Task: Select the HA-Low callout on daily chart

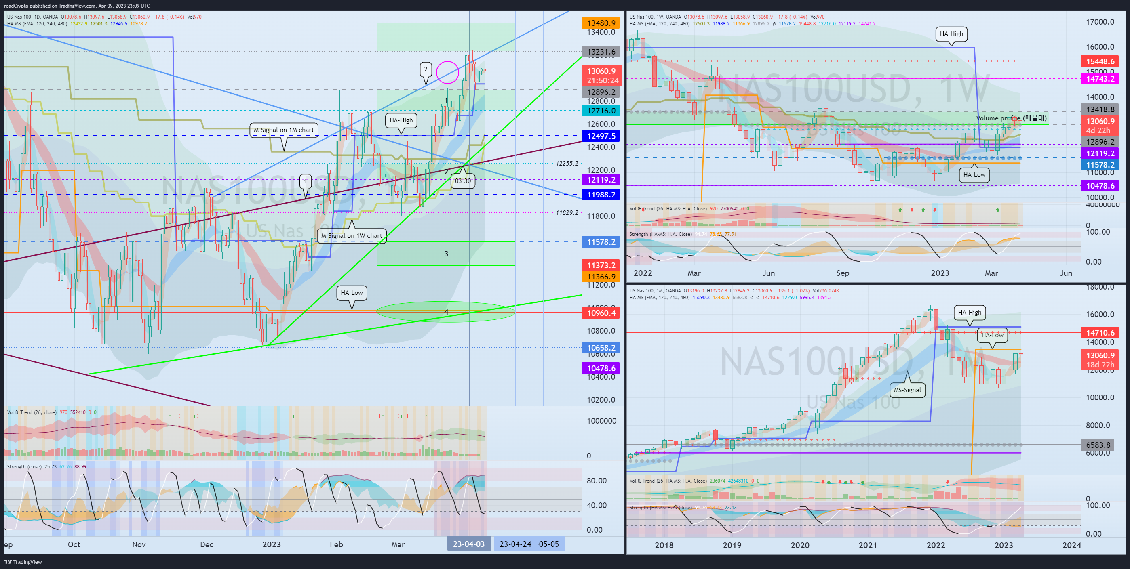Action: pos(352,293)
